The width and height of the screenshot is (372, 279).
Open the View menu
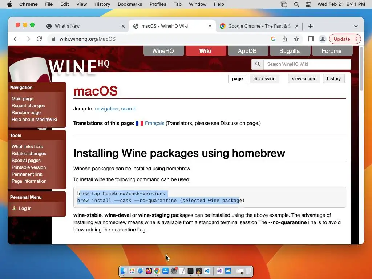82,4
